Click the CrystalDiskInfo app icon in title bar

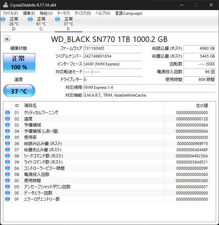pyautogui.click(x=6, y=5)
